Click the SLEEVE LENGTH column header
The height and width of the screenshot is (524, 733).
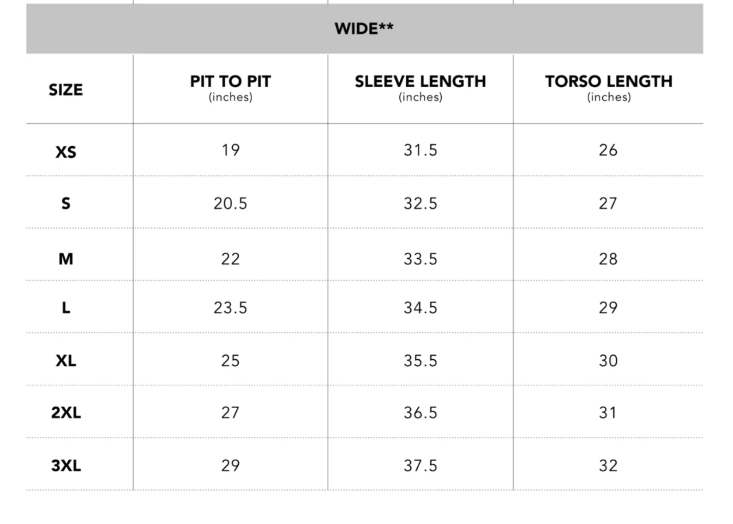click(x=420, y=82)
